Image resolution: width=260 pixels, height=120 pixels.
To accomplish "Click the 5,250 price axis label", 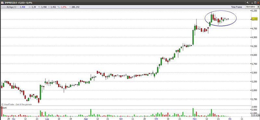I will 254,11.
